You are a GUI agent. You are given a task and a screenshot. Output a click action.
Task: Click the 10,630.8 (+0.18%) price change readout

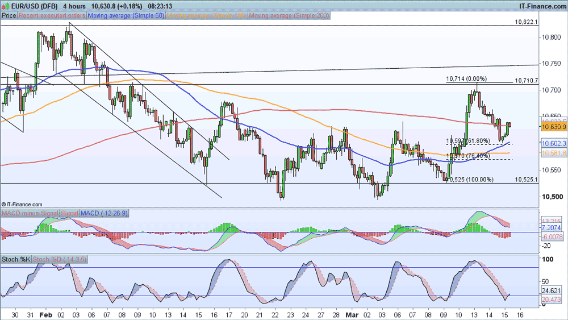click(116, 6)
